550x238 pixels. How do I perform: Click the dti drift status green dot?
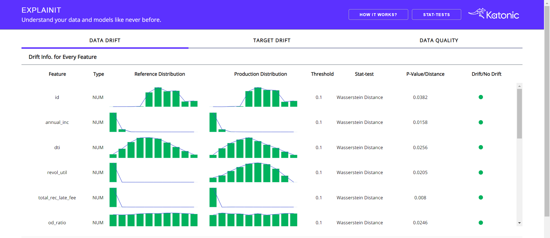coord(481,147)
